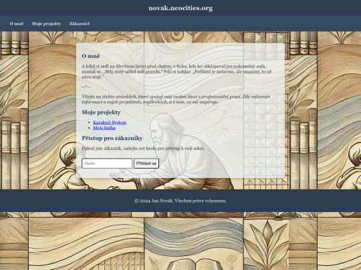Click the Přihlásit se button
Image resolution: width=361 pixels, height=270 pixels.
[x=146, y=163]
